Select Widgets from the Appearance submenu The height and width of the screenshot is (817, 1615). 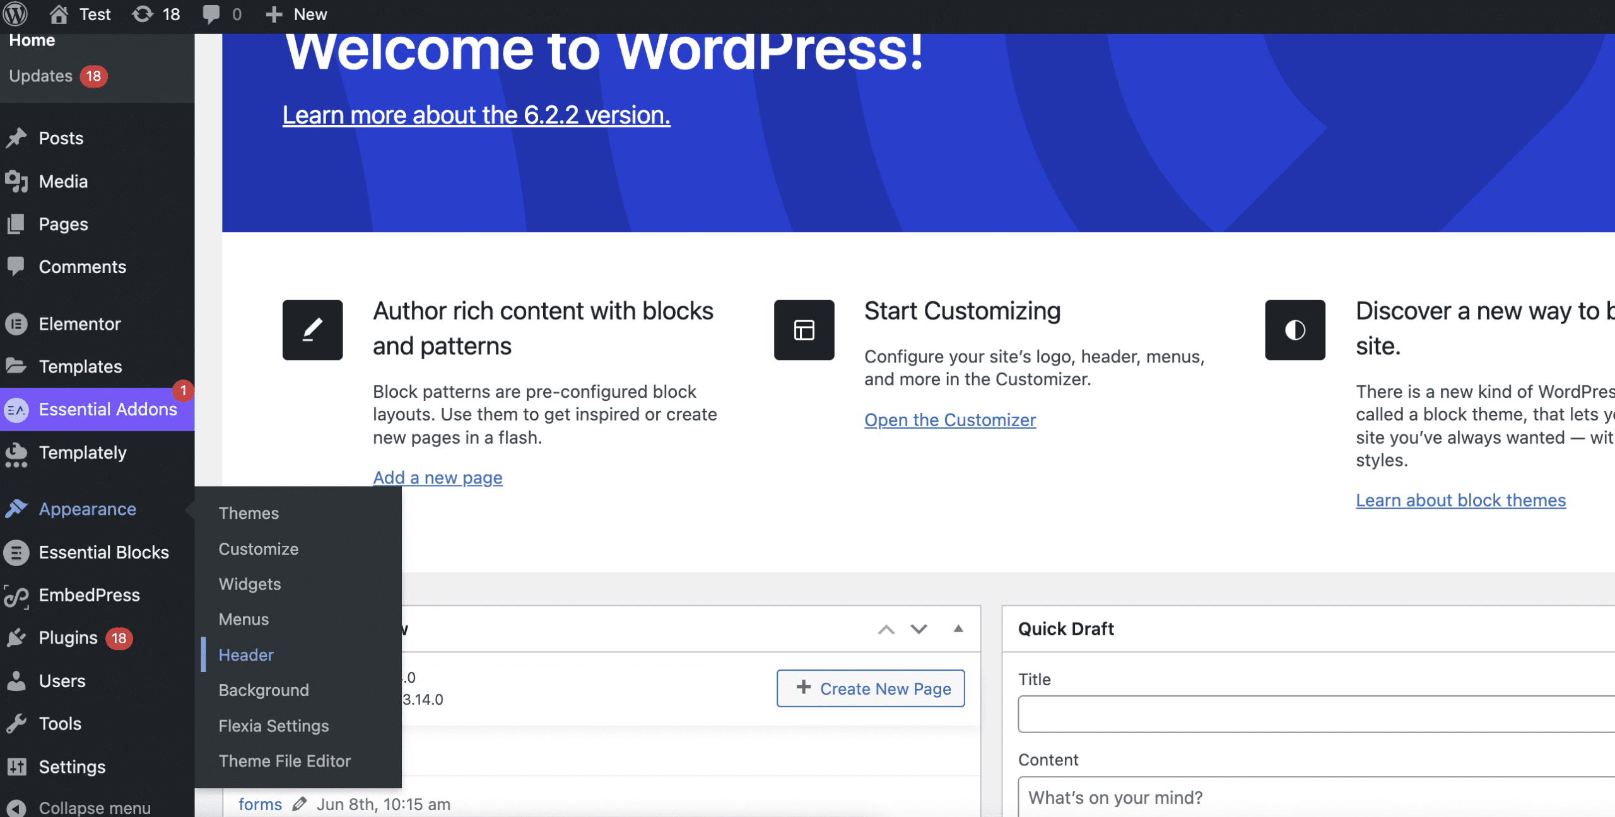tap(250, 584)
